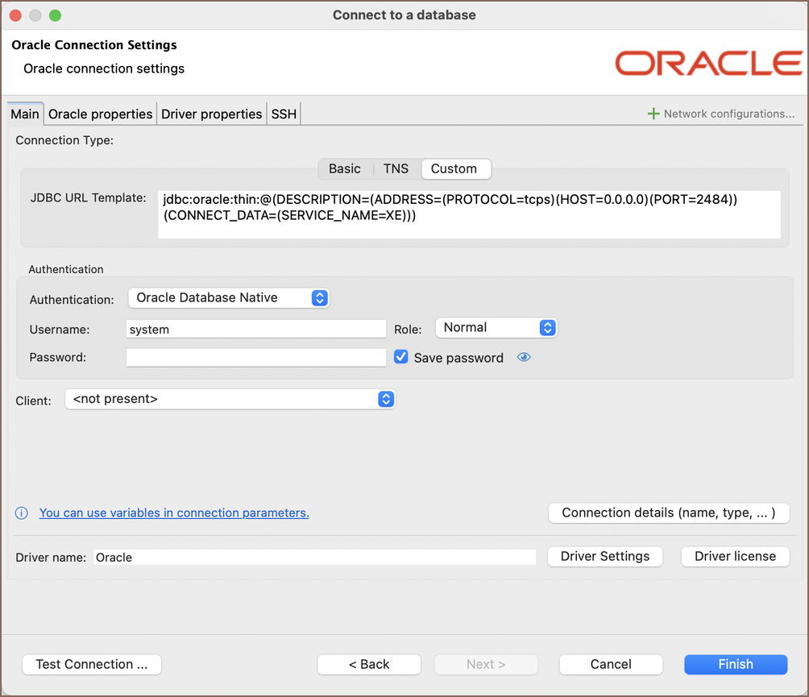Switch connection type to TNS

pyautogui.click(x=396, y=168)
